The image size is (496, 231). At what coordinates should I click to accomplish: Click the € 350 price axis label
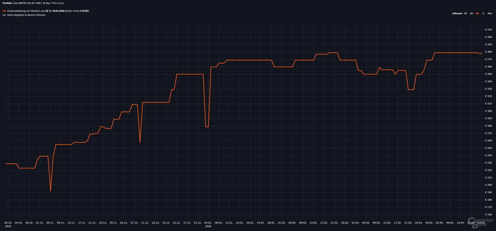pos(488,74)
